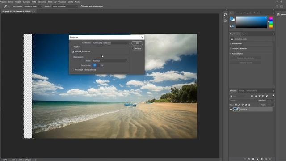Open the Conteúdo dropdown in Preencher dialog
The image size is (286, 161).
[110, 43]
